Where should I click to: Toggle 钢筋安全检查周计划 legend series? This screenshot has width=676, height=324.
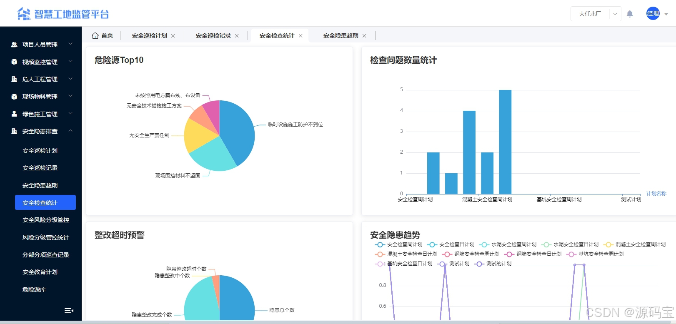(x=471, y=254)
